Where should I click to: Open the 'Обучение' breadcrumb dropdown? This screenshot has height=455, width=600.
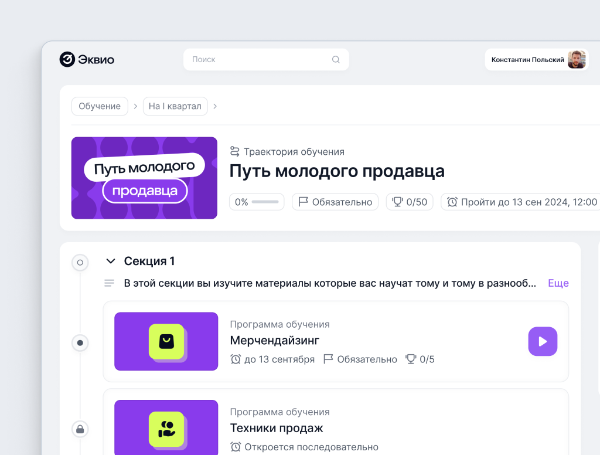[100, 106]
